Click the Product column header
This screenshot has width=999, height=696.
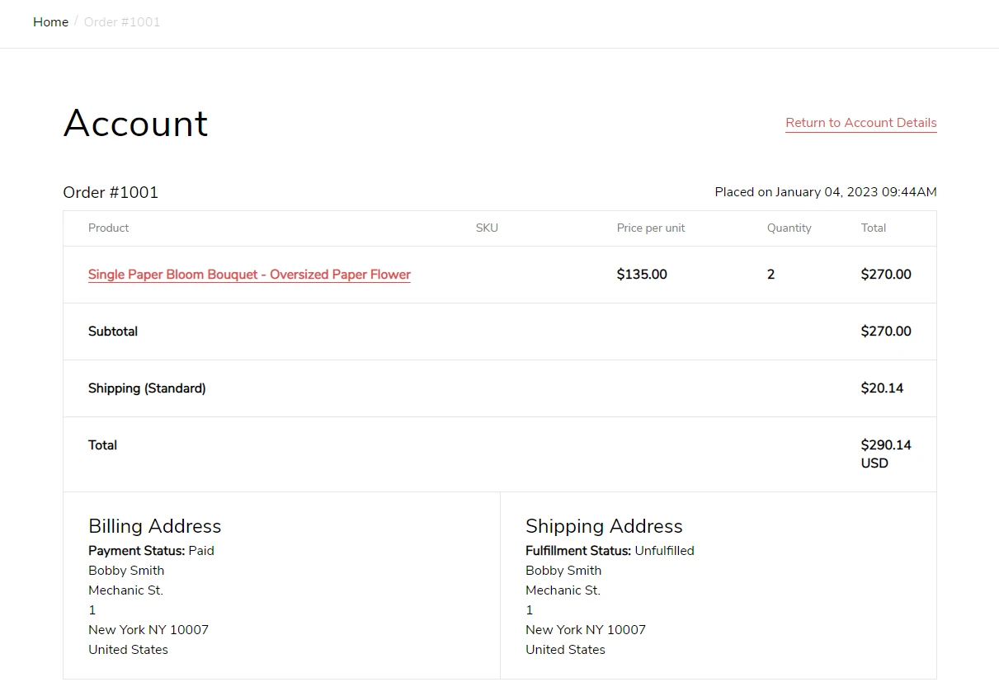(109, 228)
